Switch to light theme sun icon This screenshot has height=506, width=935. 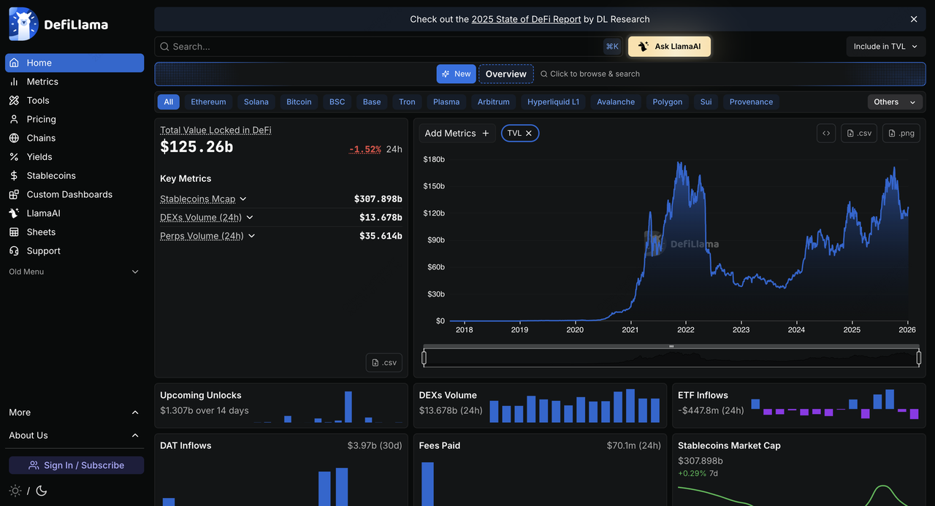pyautogui.click(x=15, y=491)
